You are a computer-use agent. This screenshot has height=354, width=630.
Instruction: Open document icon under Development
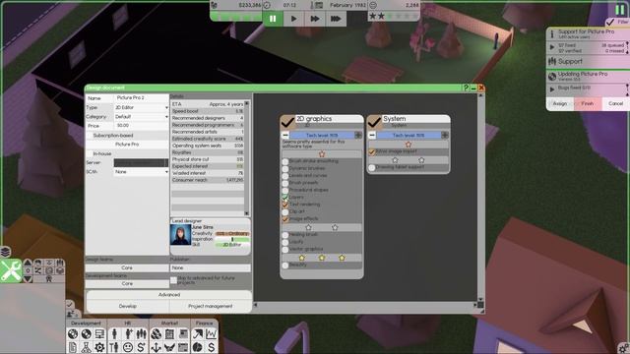[x=73, y=347]
